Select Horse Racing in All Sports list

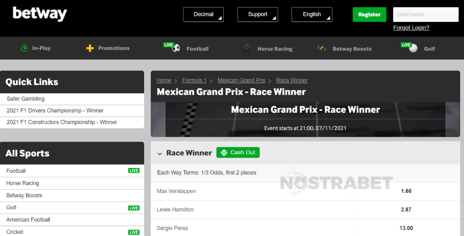72,183
